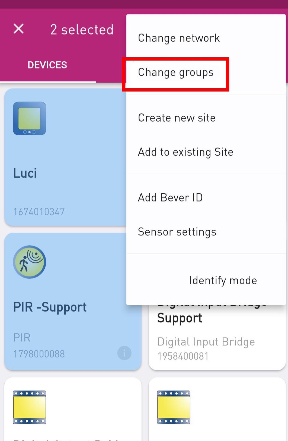The image size is (288, 441).
Task: Open the Digital Input Bridge Support card
Action: point(217,337)
